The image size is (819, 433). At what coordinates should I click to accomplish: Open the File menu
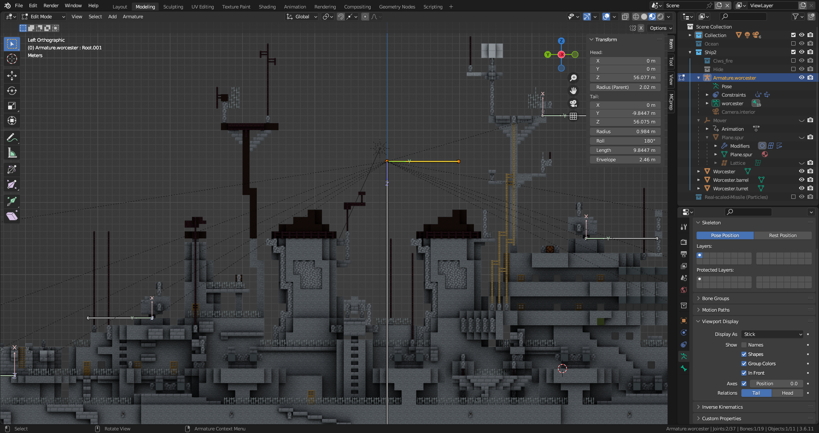19,6
